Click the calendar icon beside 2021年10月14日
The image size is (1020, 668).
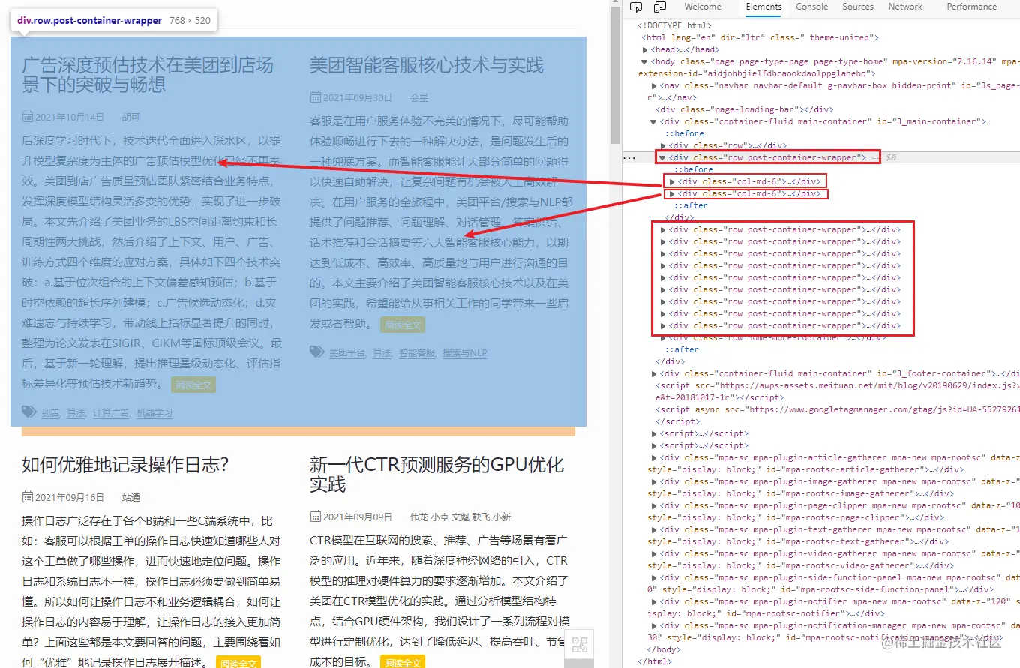(x=28, y=117)
